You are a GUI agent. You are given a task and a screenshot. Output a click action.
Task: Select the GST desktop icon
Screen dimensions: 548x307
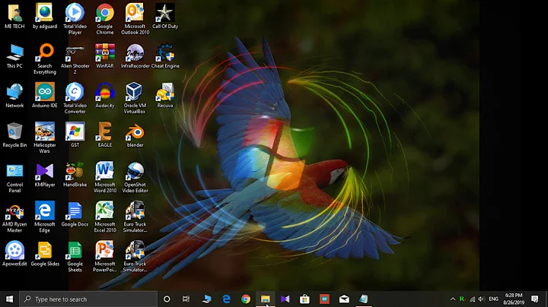coord(75,135)
